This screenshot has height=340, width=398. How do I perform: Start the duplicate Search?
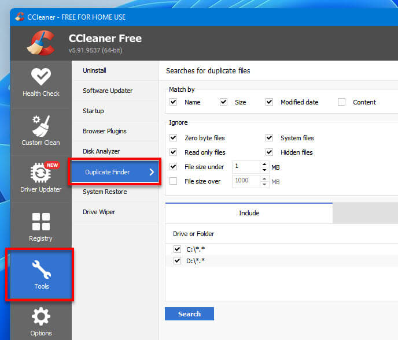click(189, 314)
